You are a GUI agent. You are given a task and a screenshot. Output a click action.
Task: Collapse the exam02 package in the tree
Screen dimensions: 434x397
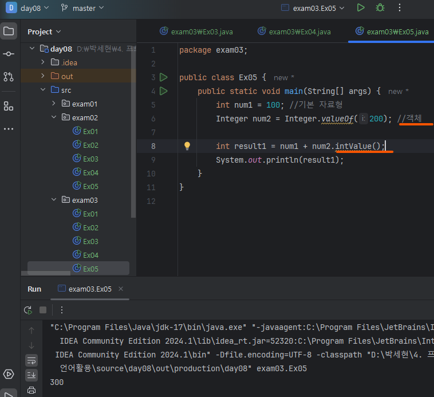[x=54, y=117]
